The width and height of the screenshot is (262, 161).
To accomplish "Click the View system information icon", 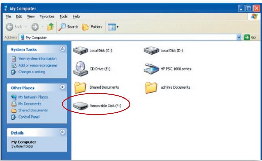I will pyautogui.click(x=14, y=59).
